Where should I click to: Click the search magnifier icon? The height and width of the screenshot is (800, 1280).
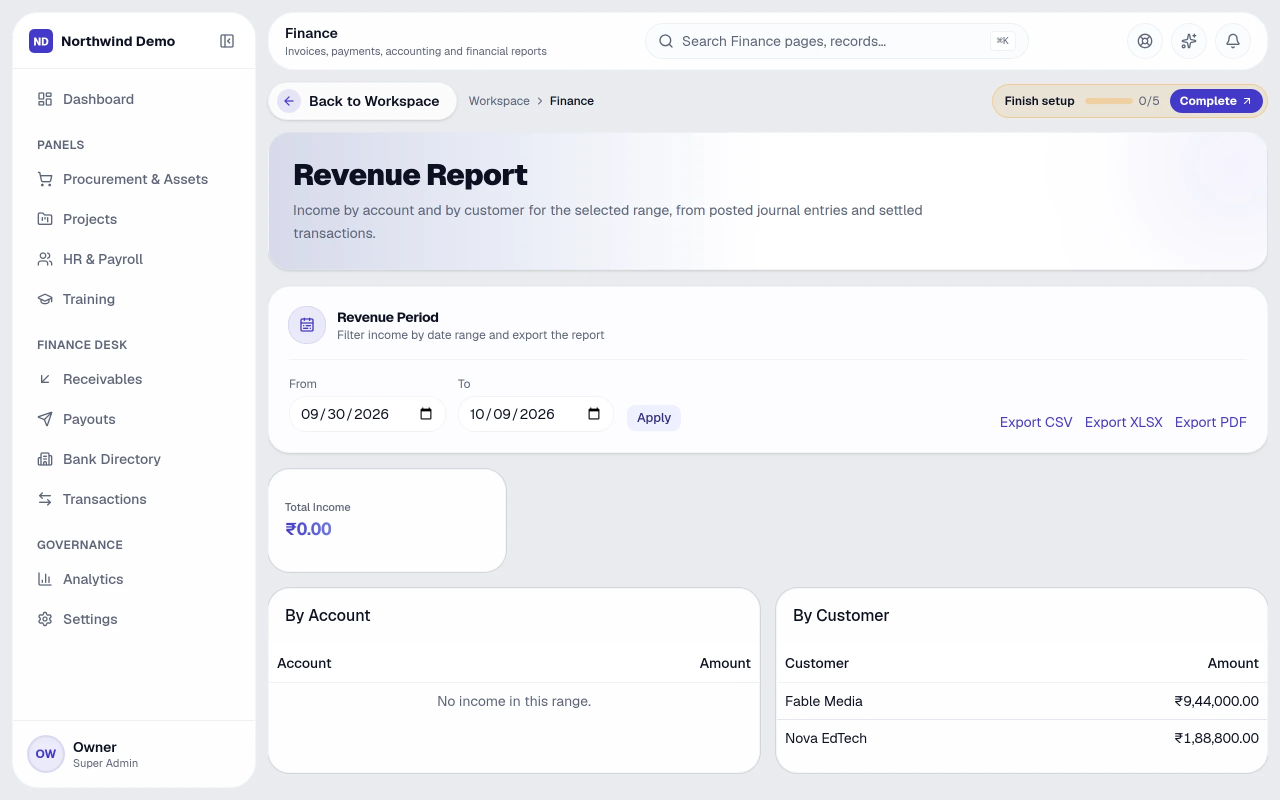pyautogui.click(x=666, y=40)
